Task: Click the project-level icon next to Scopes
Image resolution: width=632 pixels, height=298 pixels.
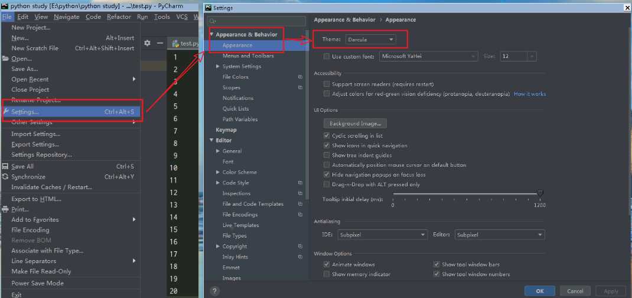Action: coord(300,88)
